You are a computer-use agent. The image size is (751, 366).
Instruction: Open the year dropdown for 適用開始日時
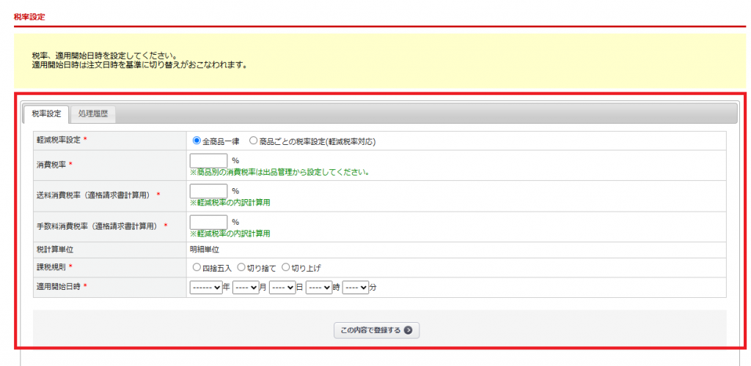pos(206,287)
